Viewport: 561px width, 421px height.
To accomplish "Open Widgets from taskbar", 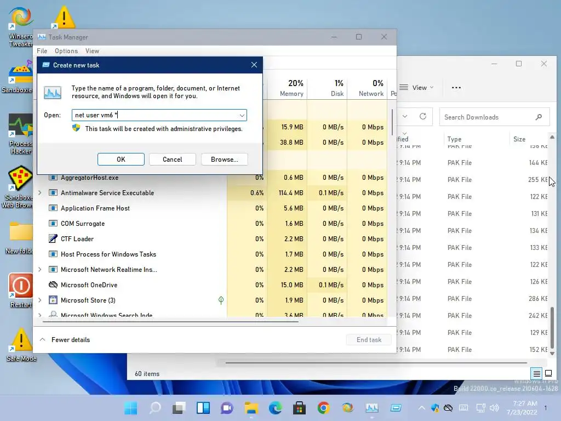I will pos(203,408).
